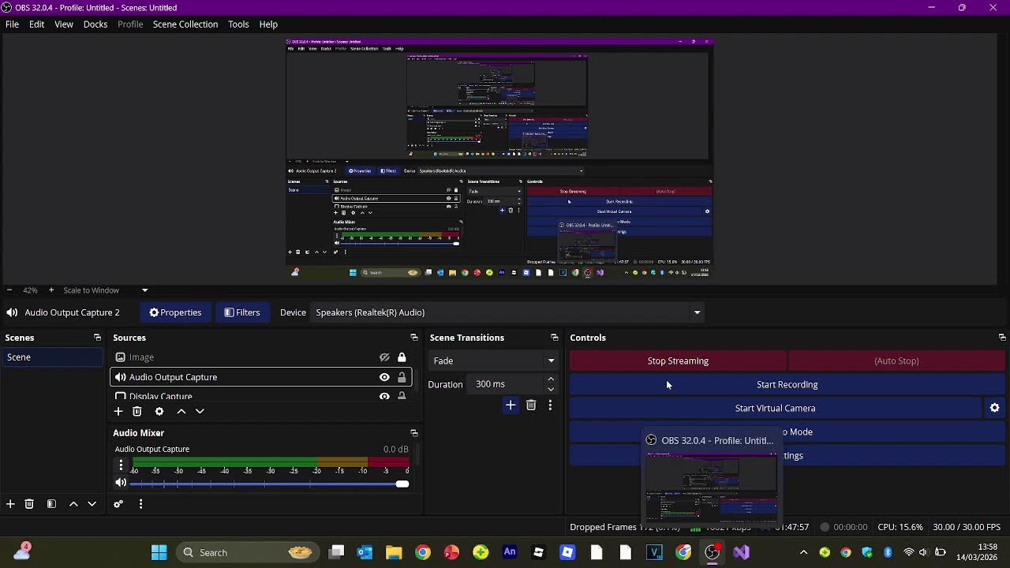Open the View menu
This screenshot has height=568, width=1010.
click(64, 24)
